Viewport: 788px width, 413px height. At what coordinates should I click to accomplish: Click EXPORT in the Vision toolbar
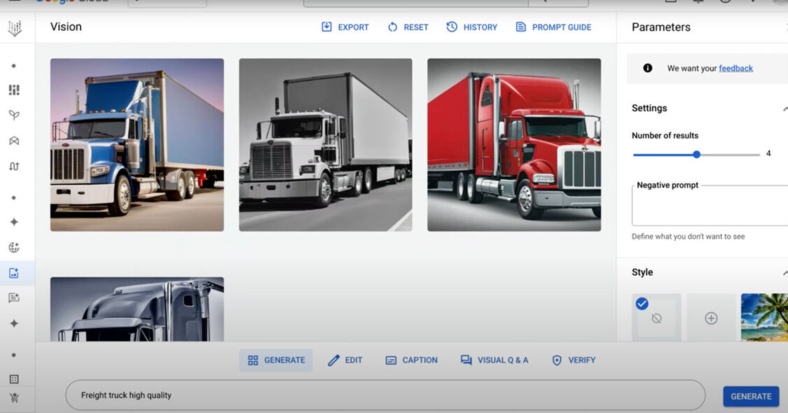click(x=345, y=27)
